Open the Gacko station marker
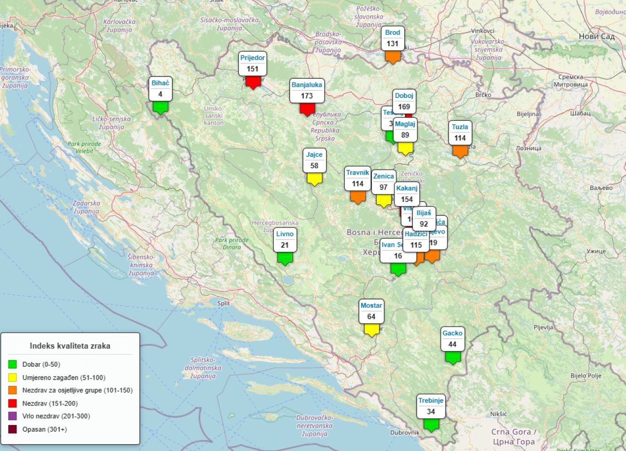Screen dimensions: 626x451 click(452, 339)
